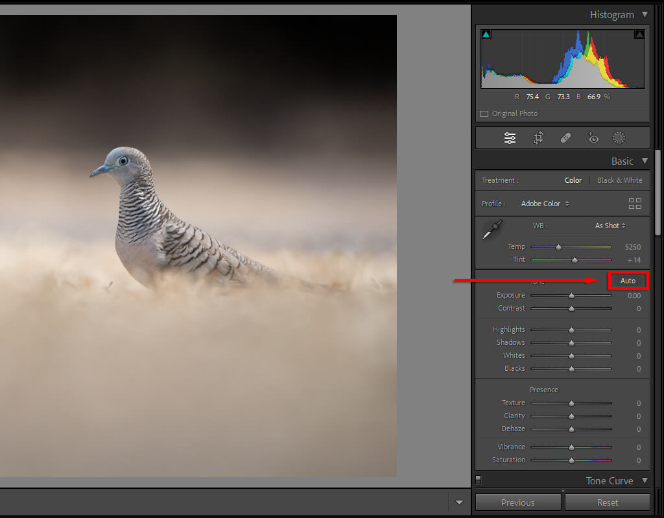Click the Auto tone button
Screen dimensions: 664x518
tap(628, 281)
